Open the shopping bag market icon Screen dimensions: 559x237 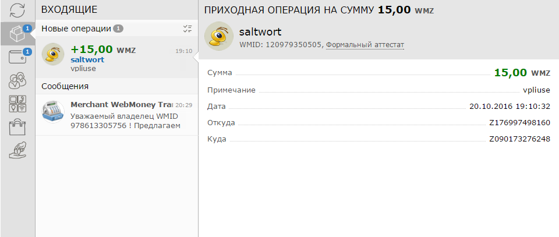pyautogui.click(x=17, y=127)
